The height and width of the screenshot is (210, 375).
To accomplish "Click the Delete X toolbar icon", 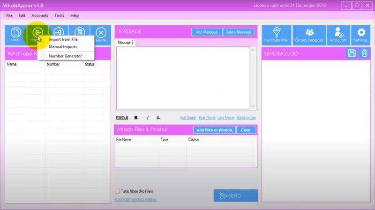I will [x=101, y=35].
